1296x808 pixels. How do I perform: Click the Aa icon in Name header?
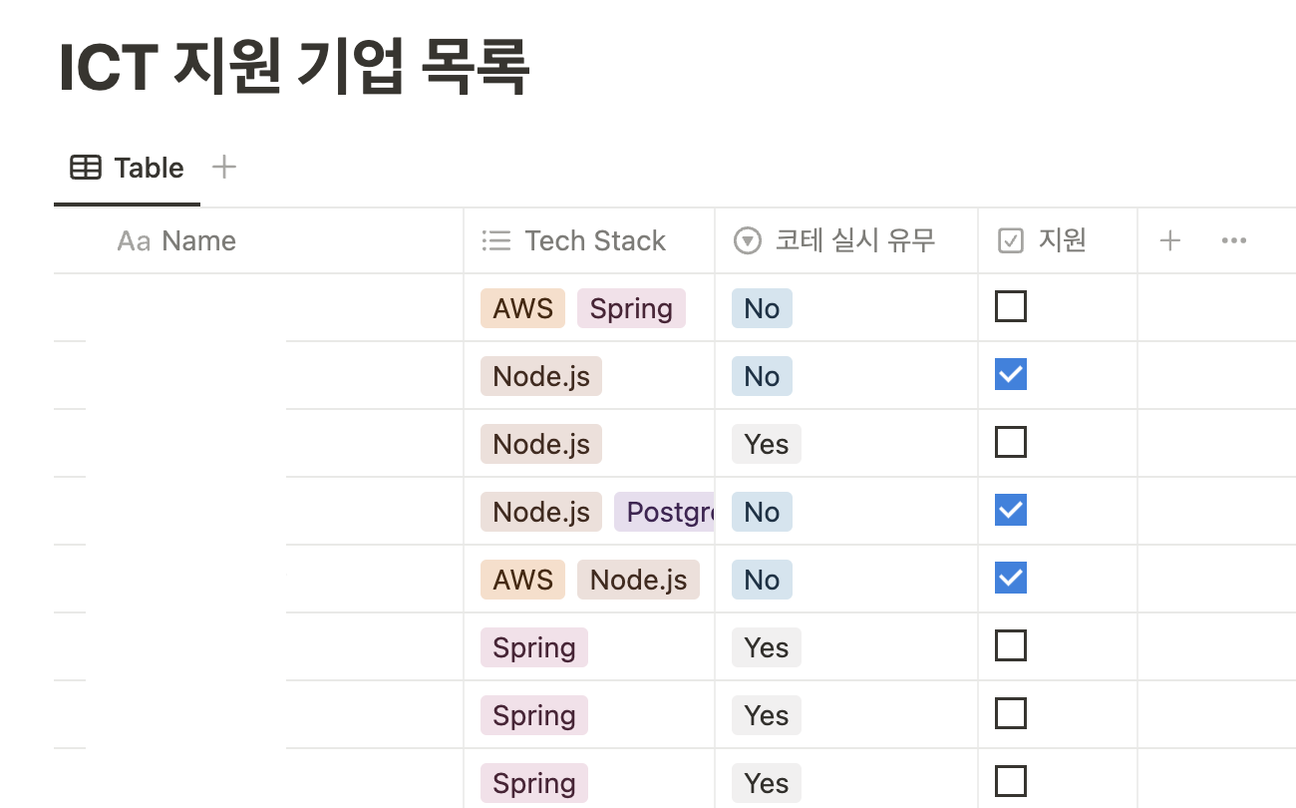tap(134, 240)
